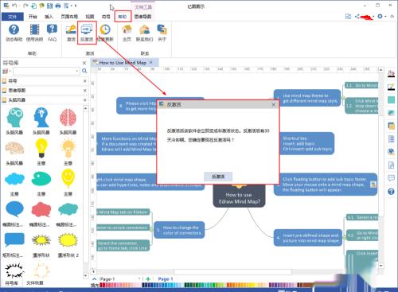The height and width of the screenshot is (292, 398).
Task: Open the symbol library search dropdown arrow
Action: point(77,71)
